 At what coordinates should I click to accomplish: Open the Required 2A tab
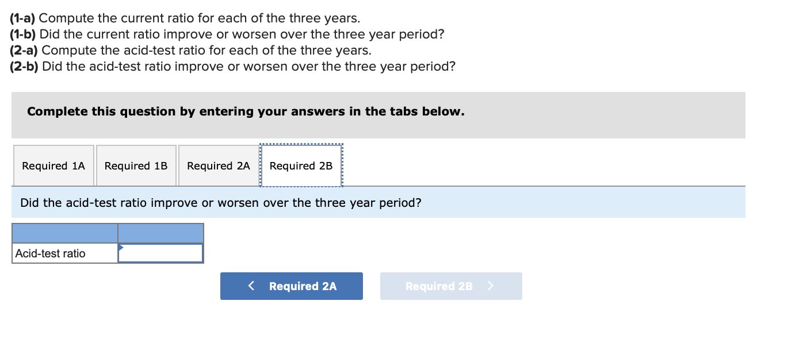point(219,165)
